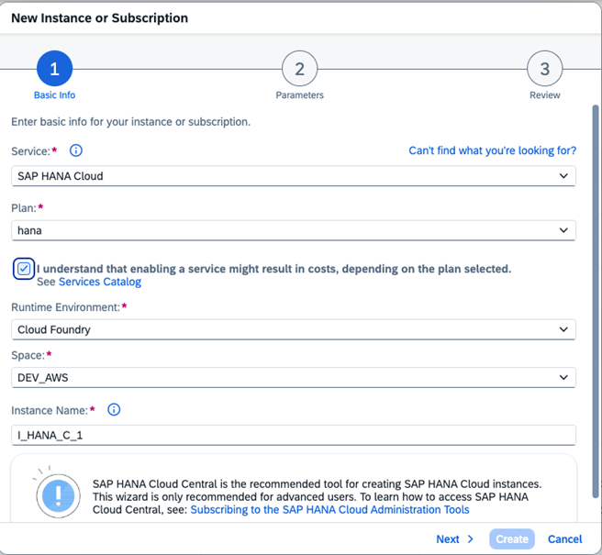Uncheck the cost acknowledgement checkbox
Screen dimensions: 602x555
[x=24, y=269]
